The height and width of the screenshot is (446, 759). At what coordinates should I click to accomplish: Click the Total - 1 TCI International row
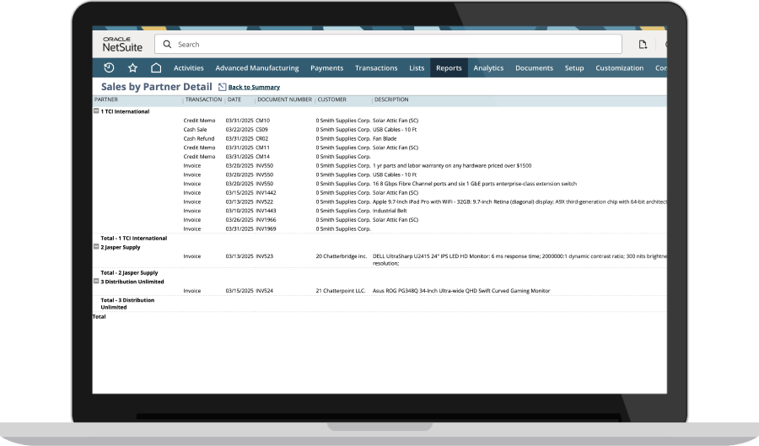coord(133,239)
